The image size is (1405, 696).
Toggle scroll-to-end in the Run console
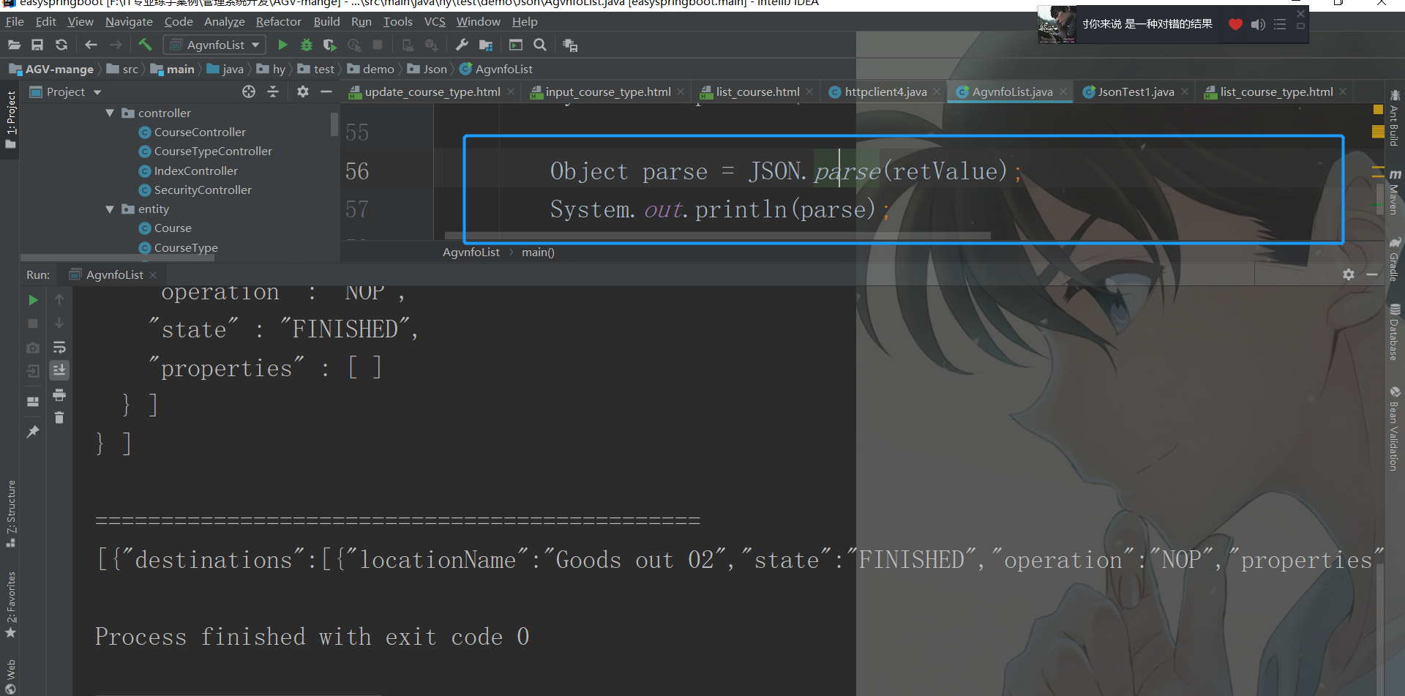tap(59, 370)
